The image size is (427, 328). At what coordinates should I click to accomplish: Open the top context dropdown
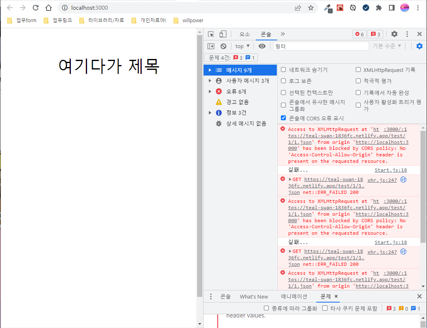point(242,46)
